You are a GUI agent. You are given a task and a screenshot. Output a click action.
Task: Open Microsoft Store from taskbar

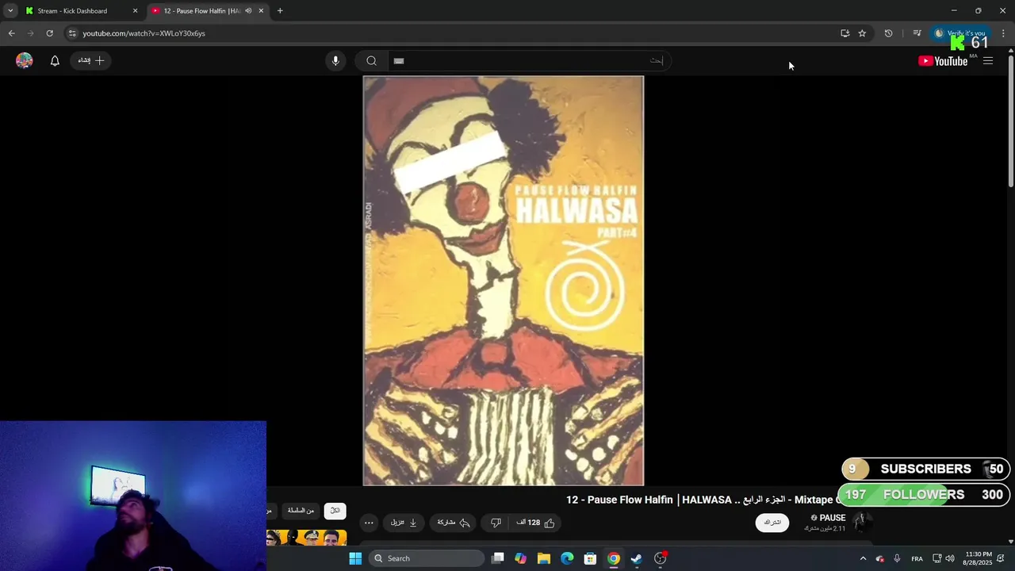point(590,558)
